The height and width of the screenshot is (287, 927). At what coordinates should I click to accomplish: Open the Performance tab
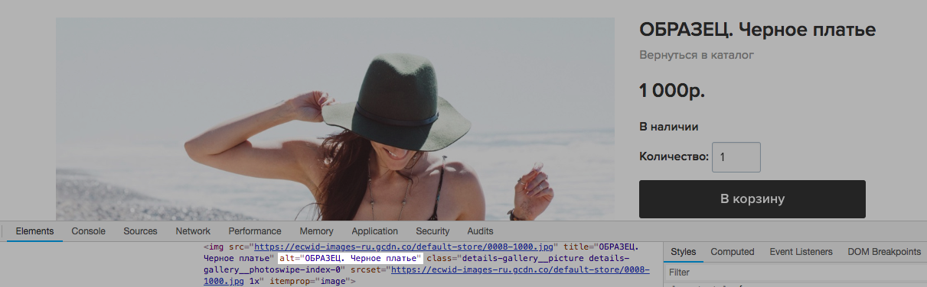pos(255,231)
